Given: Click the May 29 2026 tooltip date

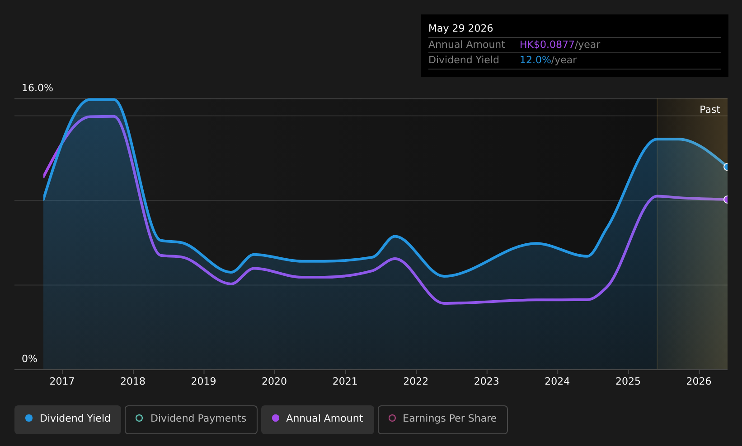Looking at the screenshot, I should (x=460, y=28).
